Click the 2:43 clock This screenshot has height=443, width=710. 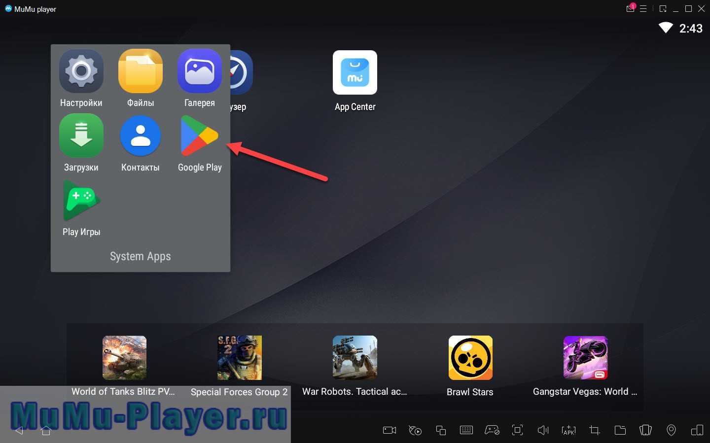coord(691,29)
